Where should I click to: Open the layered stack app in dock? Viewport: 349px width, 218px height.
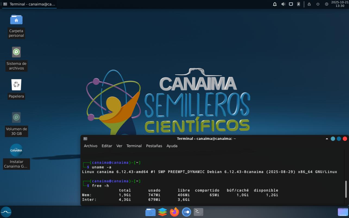click(x=162, y=212)
